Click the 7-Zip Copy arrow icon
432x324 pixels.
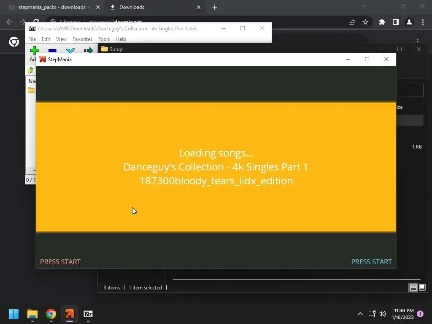(x=89, y=51)
